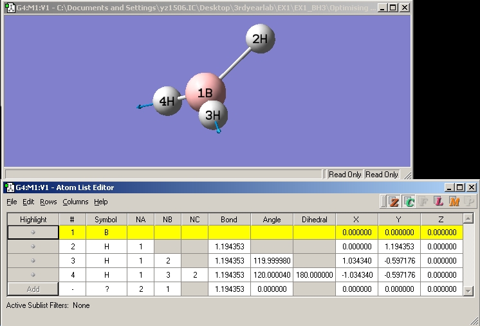Viewport: 480px width, 326px height.
Task: Select the Y cell -0.597176 in row 3
Action: click(x=400, y=261)
